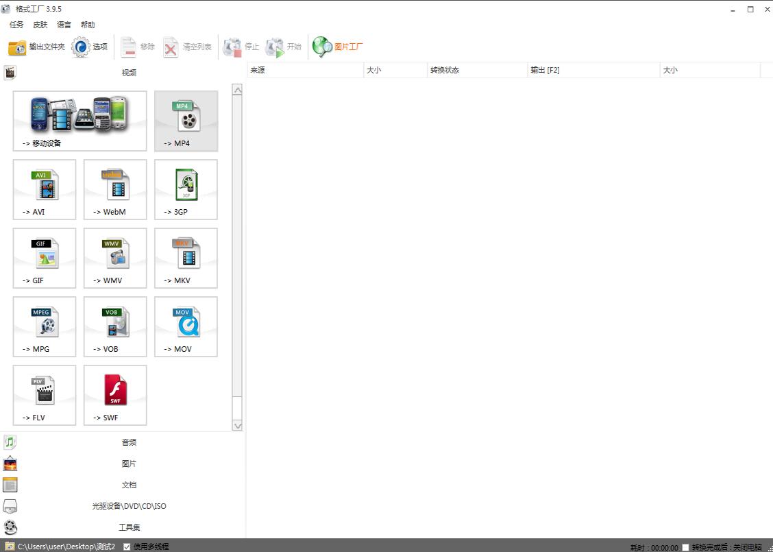Click the 停止 stop icon
Viewport: 773px width, 552px height.
pos(232,47)
